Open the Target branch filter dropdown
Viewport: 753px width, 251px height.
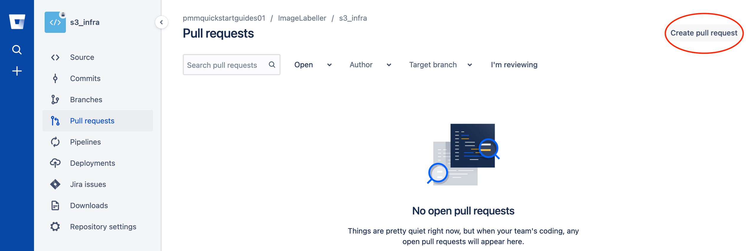(440, 65)
